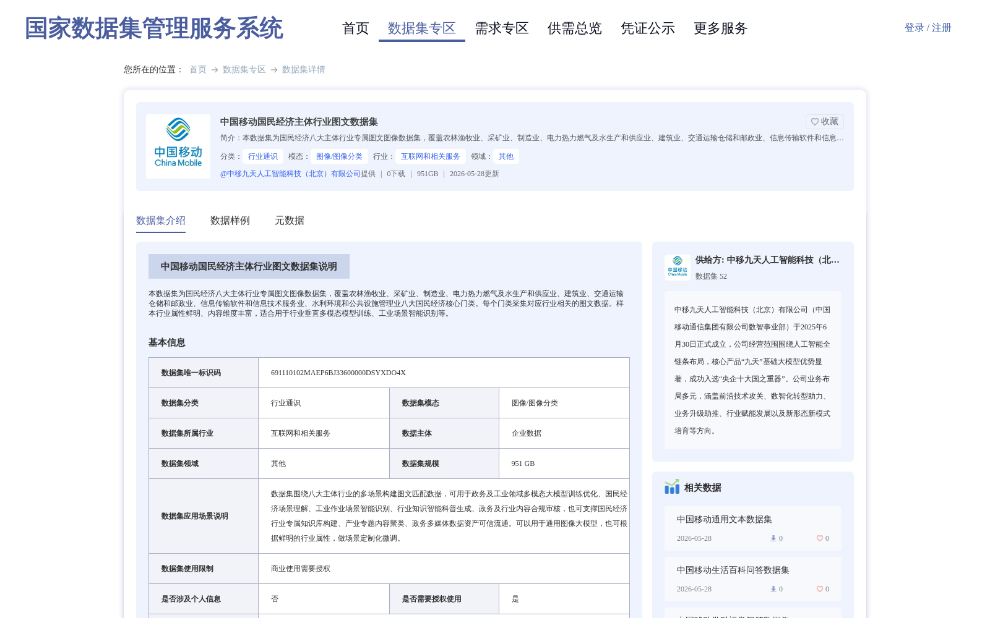Viewport: 990px width, 618px height.
Task: Click 数据集专区 breadcrumb link
Action: tap(244, 69)
